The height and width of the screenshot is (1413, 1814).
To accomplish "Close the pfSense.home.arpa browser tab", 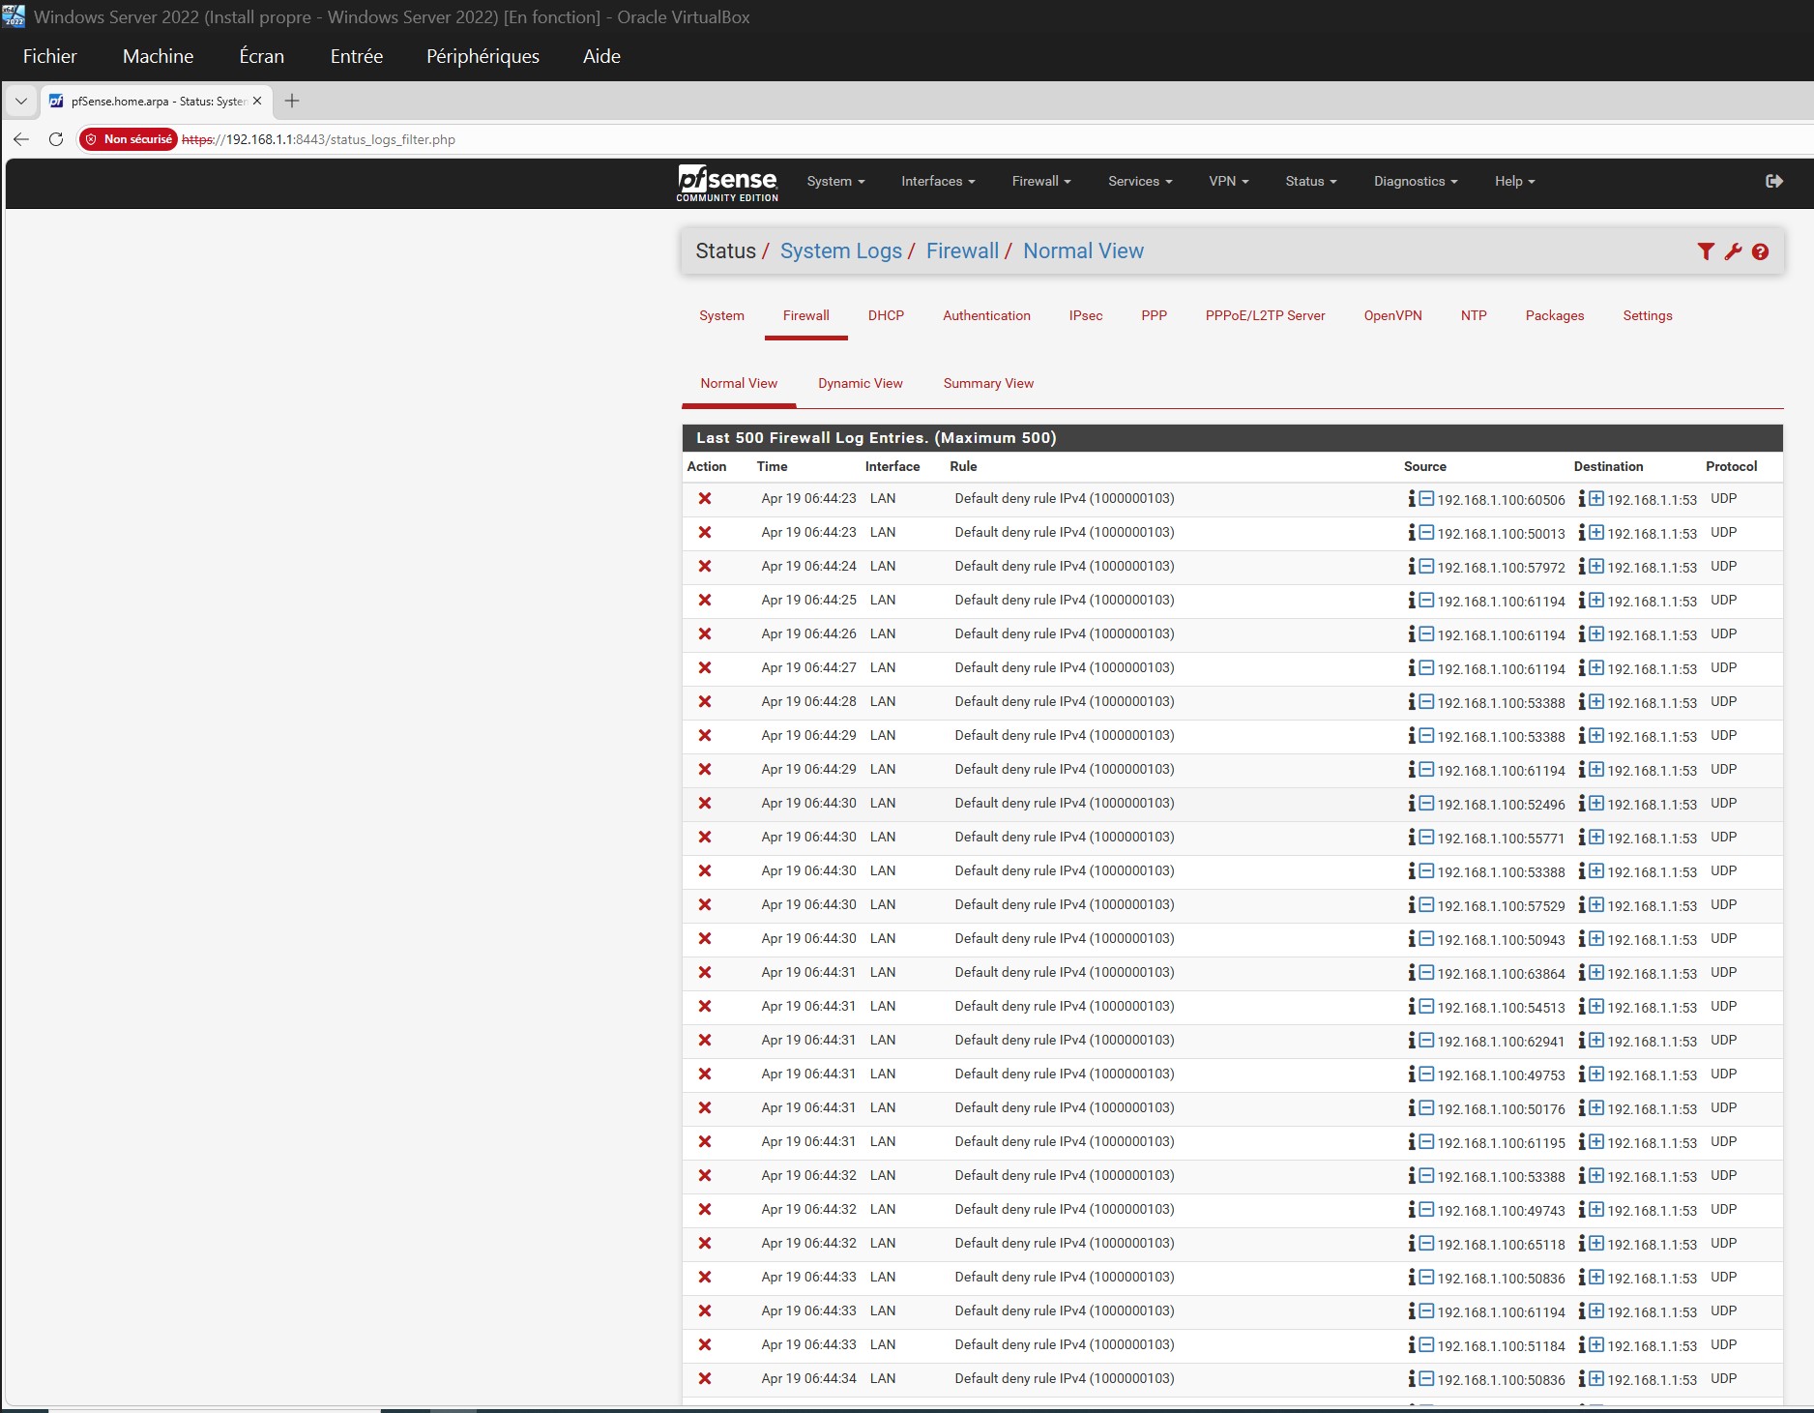I will click(x=257, y=101).
